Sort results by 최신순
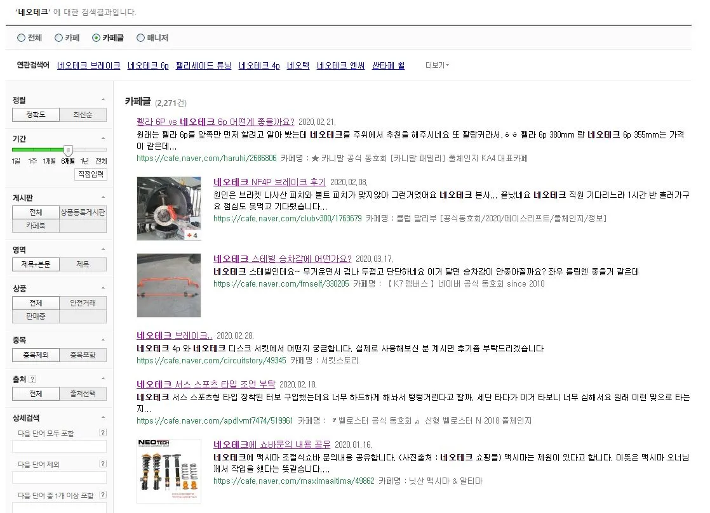710x513 pixels. (83, 115)
